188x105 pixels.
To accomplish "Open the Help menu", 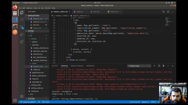I will pos(53,8).
